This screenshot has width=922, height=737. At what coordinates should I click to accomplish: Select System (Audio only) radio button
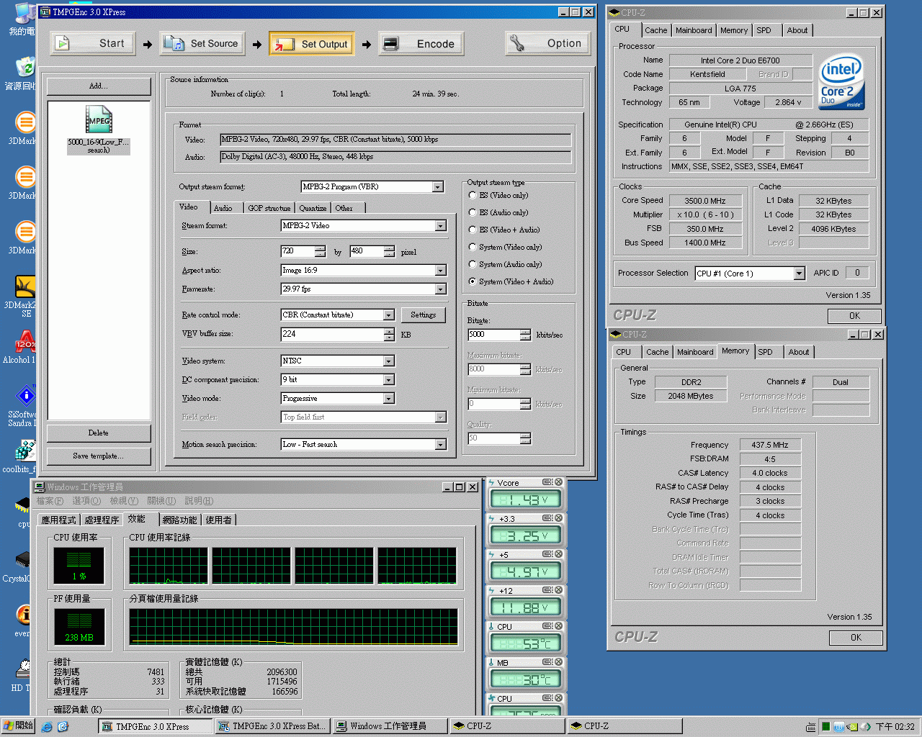[473, 264]
